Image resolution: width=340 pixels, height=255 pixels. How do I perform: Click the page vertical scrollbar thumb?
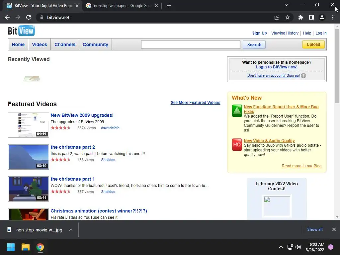337,66
